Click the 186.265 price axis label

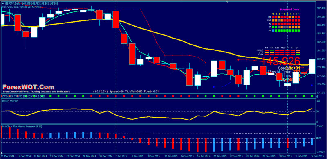coord(321,16)
